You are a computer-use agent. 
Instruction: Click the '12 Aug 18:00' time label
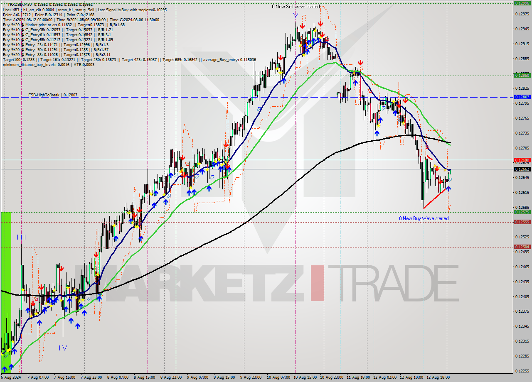click(x=438, y=377)
